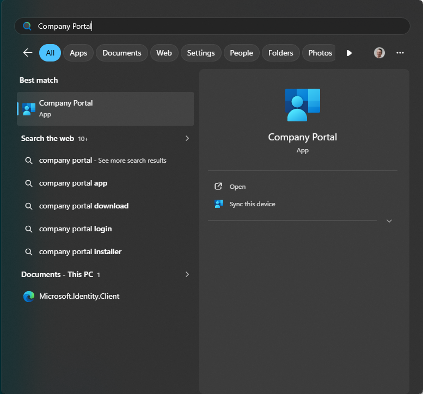The image size is (423, 394).
Task: Search web for company portal download
Action: point(84,206)
